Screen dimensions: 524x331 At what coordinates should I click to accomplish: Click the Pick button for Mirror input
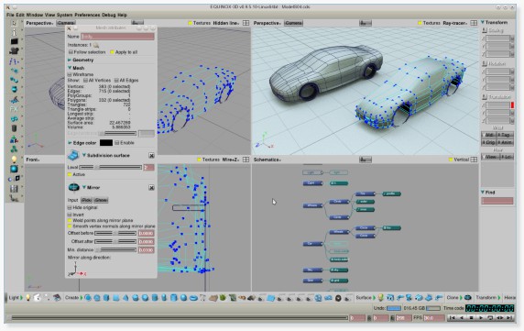pos(86,200)
